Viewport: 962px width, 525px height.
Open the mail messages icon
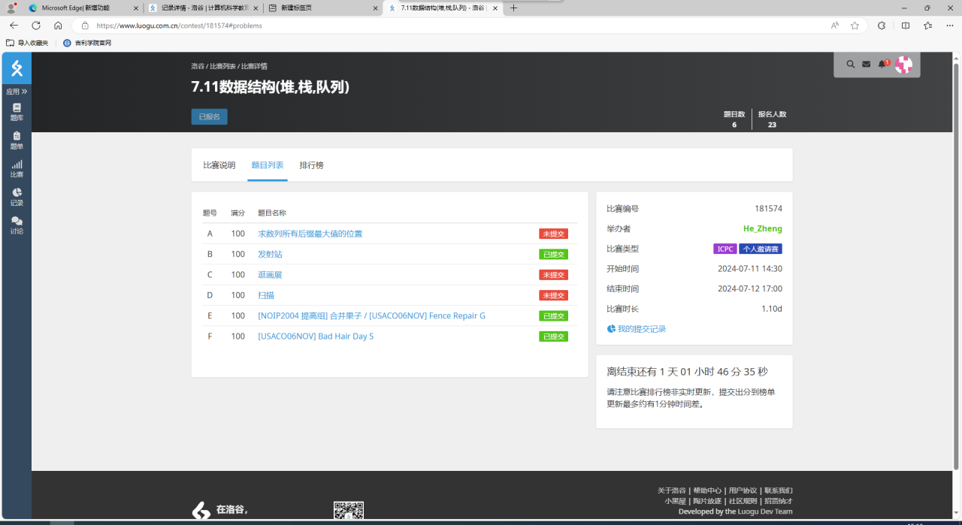(866, 65)
